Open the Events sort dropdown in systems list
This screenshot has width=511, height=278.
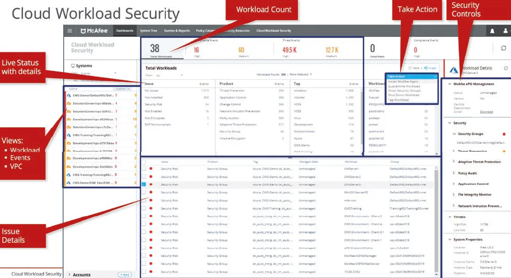[123, 89]
